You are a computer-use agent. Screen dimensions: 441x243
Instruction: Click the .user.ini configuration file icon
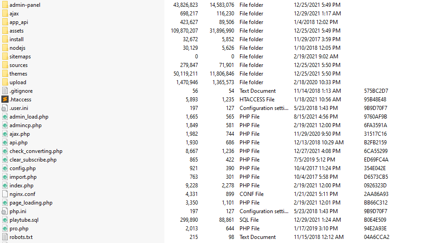pyautogui.click(x=5, y=108)
